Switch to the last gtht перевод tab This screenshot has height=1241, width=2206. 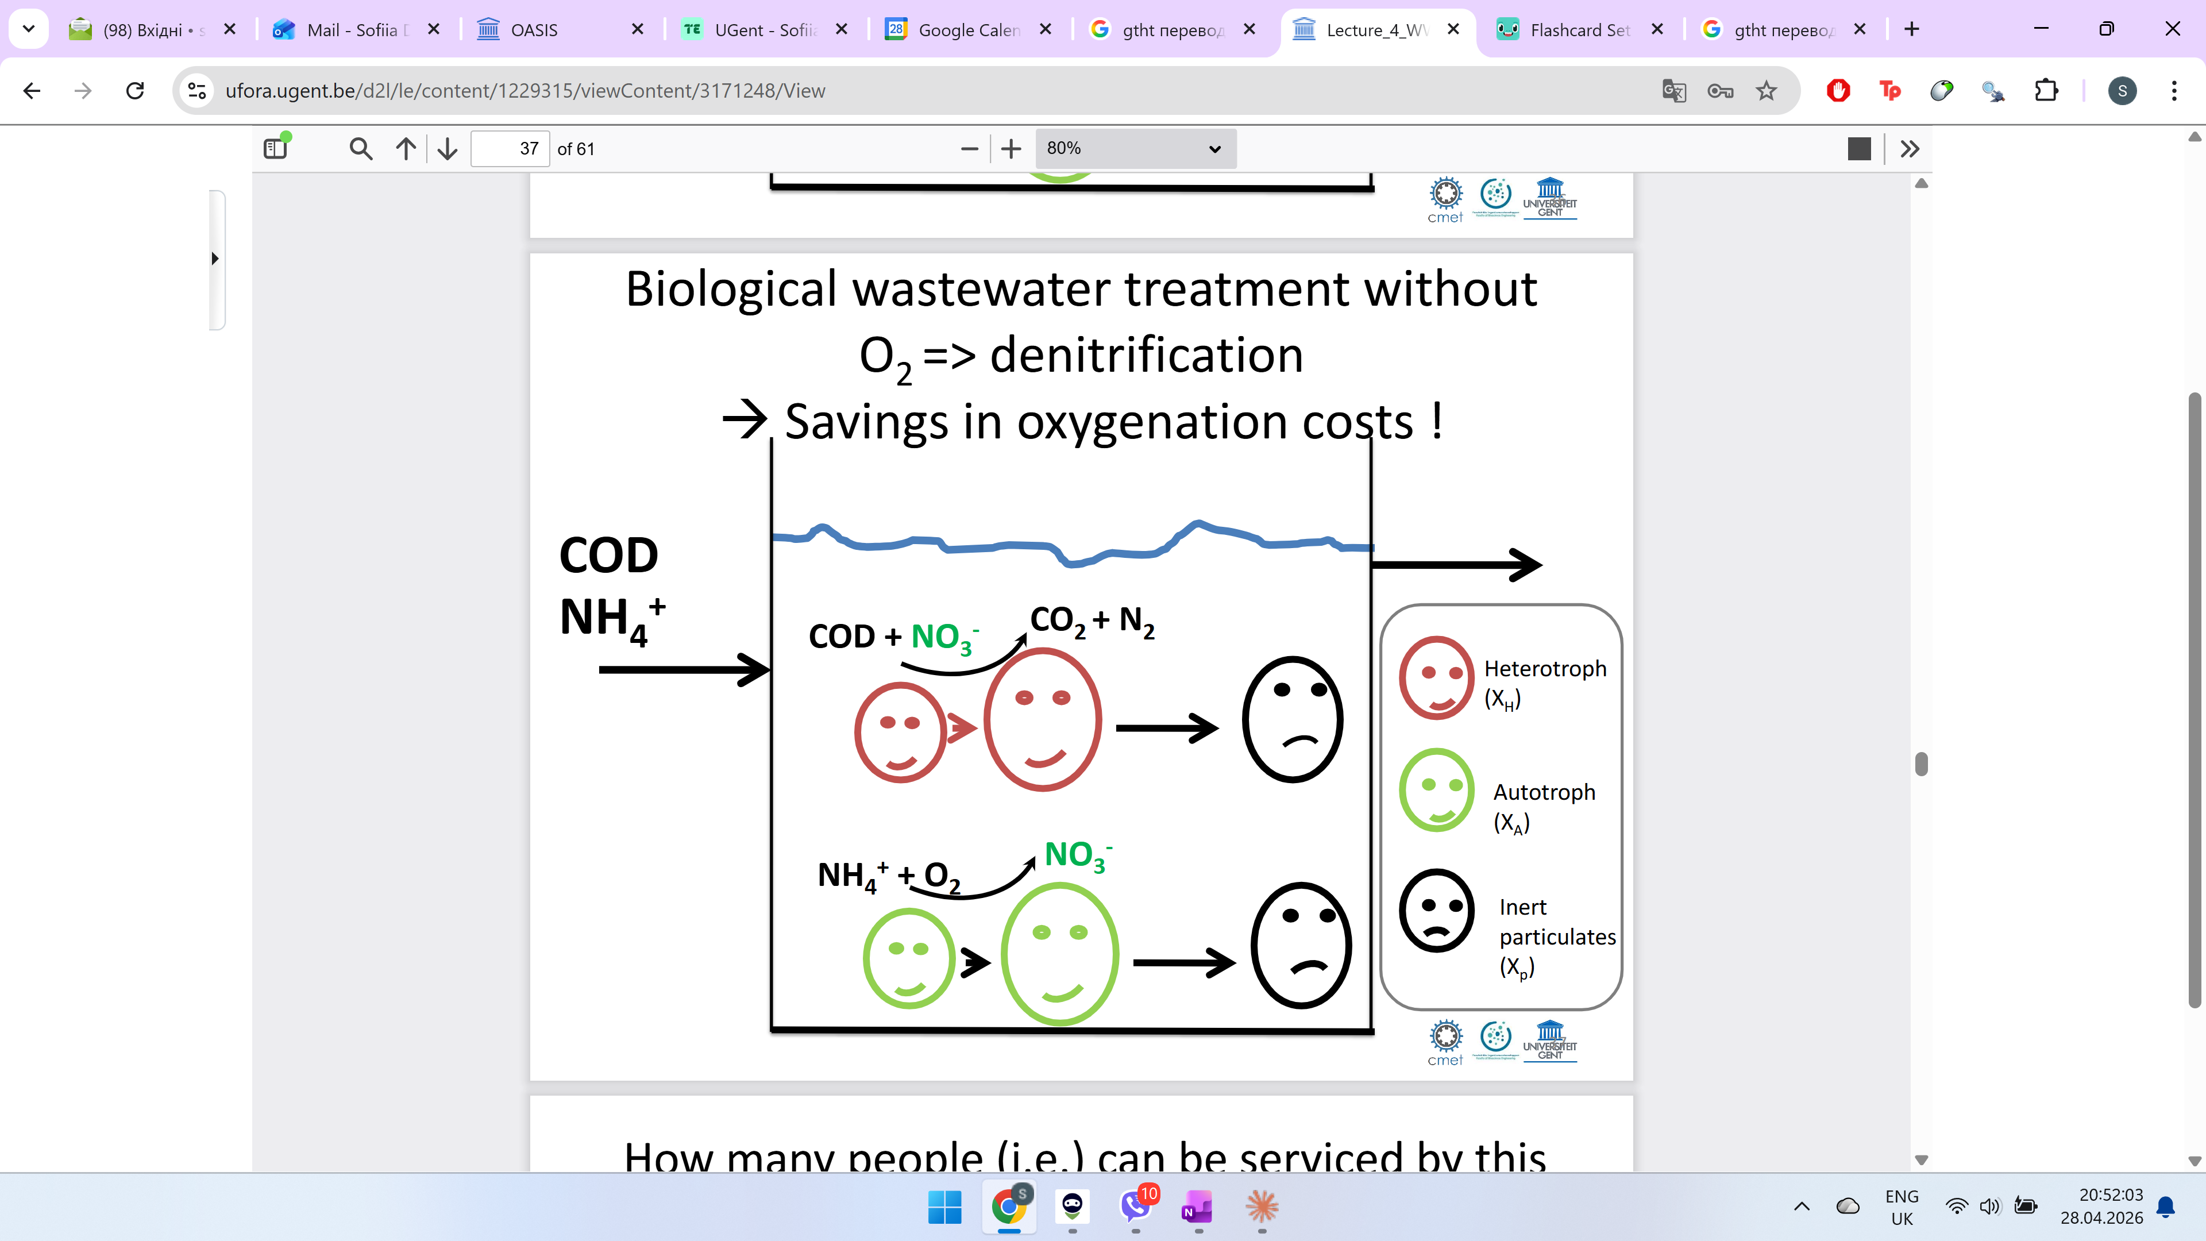tap(1783, 30)
